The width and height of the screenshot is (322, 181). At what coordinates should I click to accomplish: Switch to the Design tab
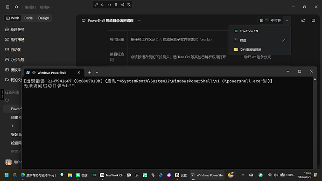point(43,18)
